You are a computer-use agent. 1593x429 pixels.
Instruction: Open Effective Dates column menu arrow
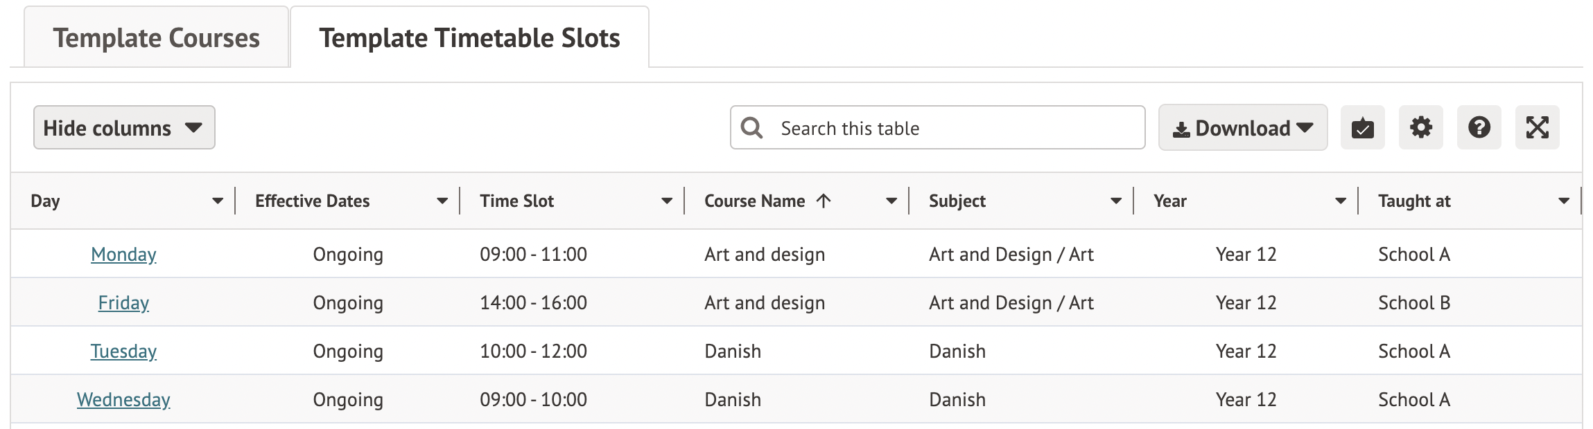[x=442, y=201]
